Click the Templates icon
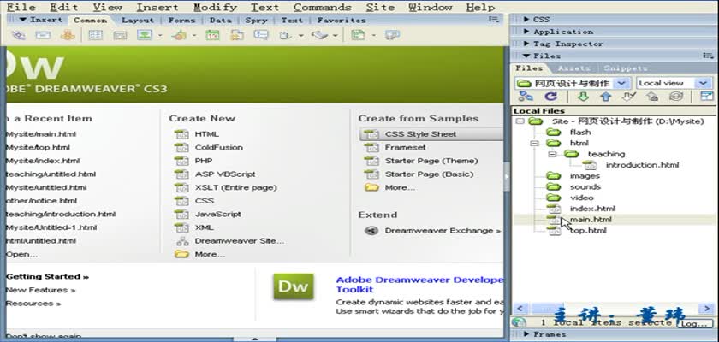This screenshot has height=342, width=719. tap(358, 35)
